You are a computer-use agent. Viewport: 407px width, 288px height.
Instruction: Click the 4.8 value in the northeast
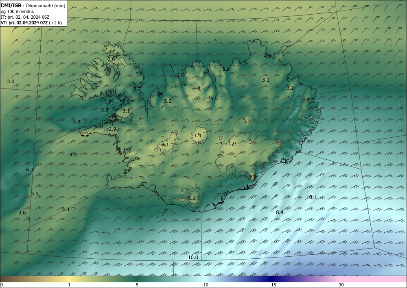[x=268, y=56]
